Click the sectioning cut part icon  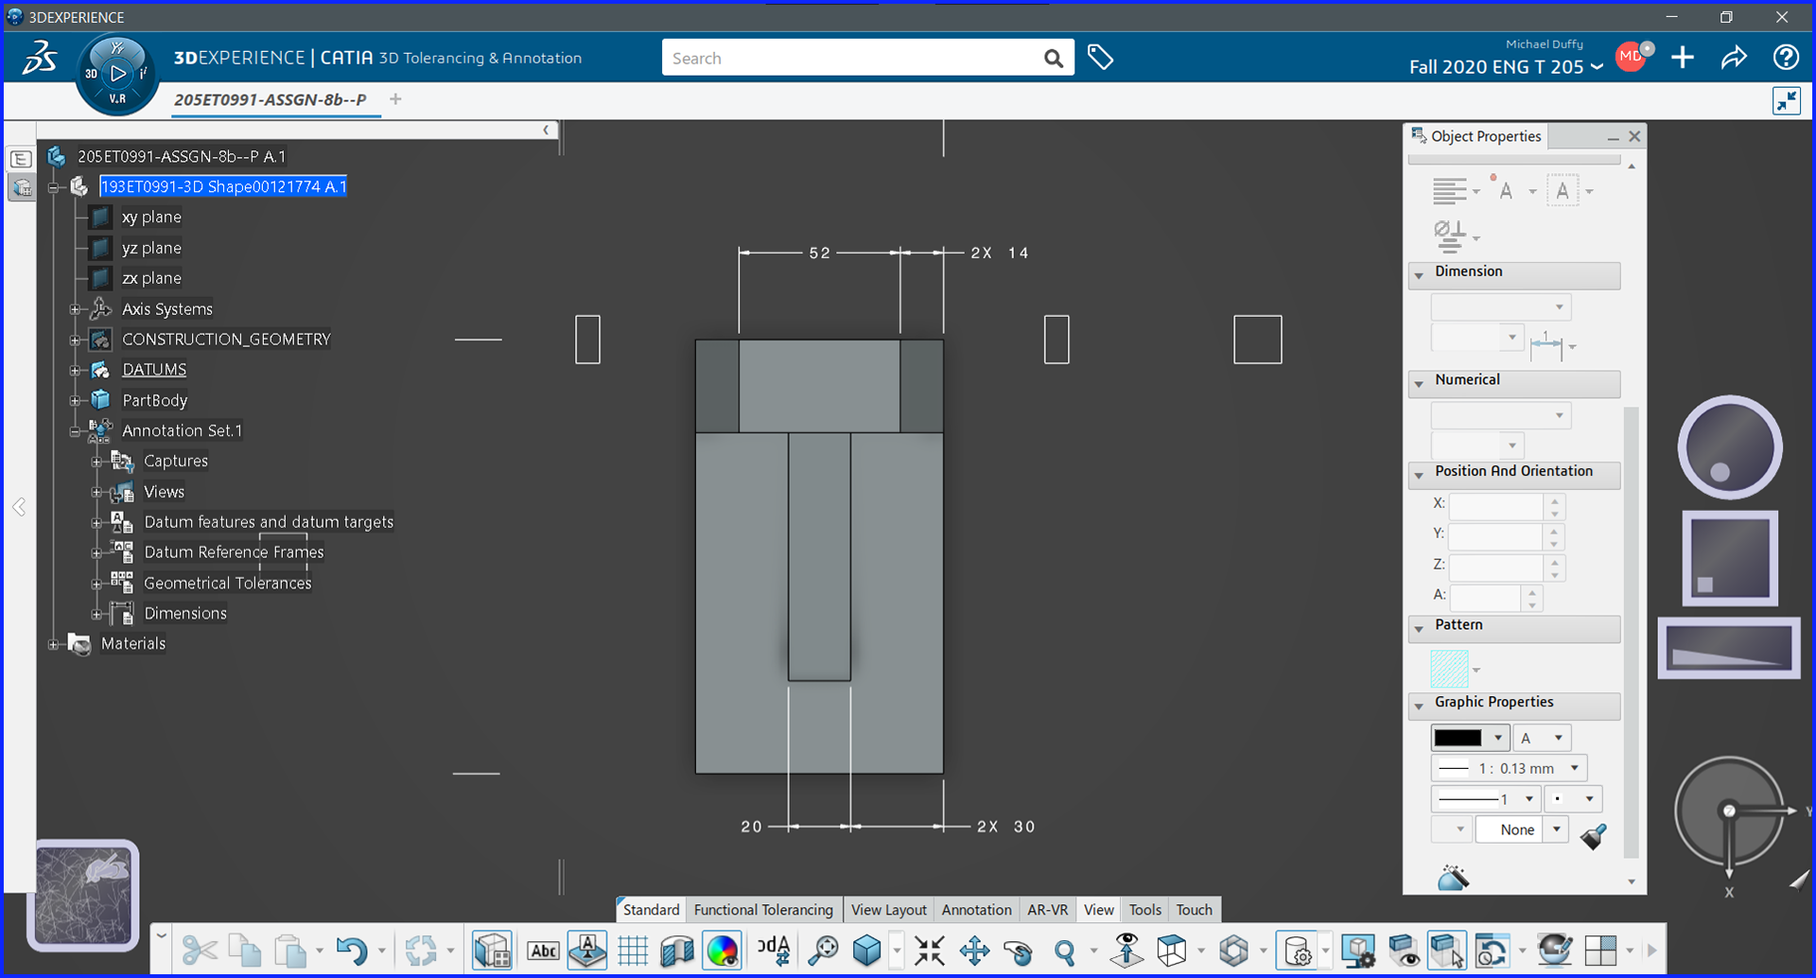point(677,951)
